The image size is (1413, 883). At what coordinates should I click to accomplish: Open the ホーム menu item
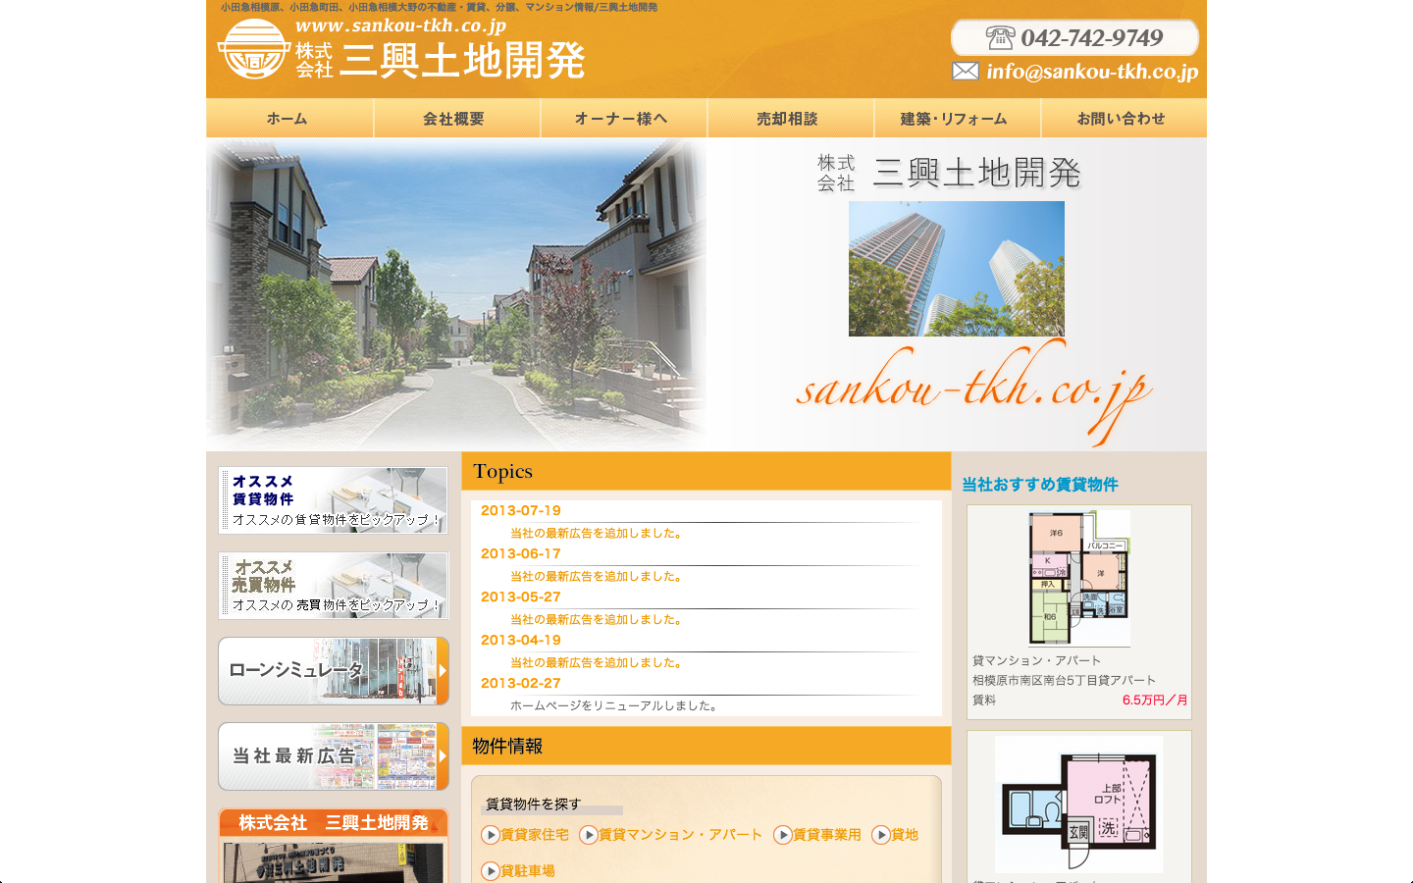coord(288,118)
